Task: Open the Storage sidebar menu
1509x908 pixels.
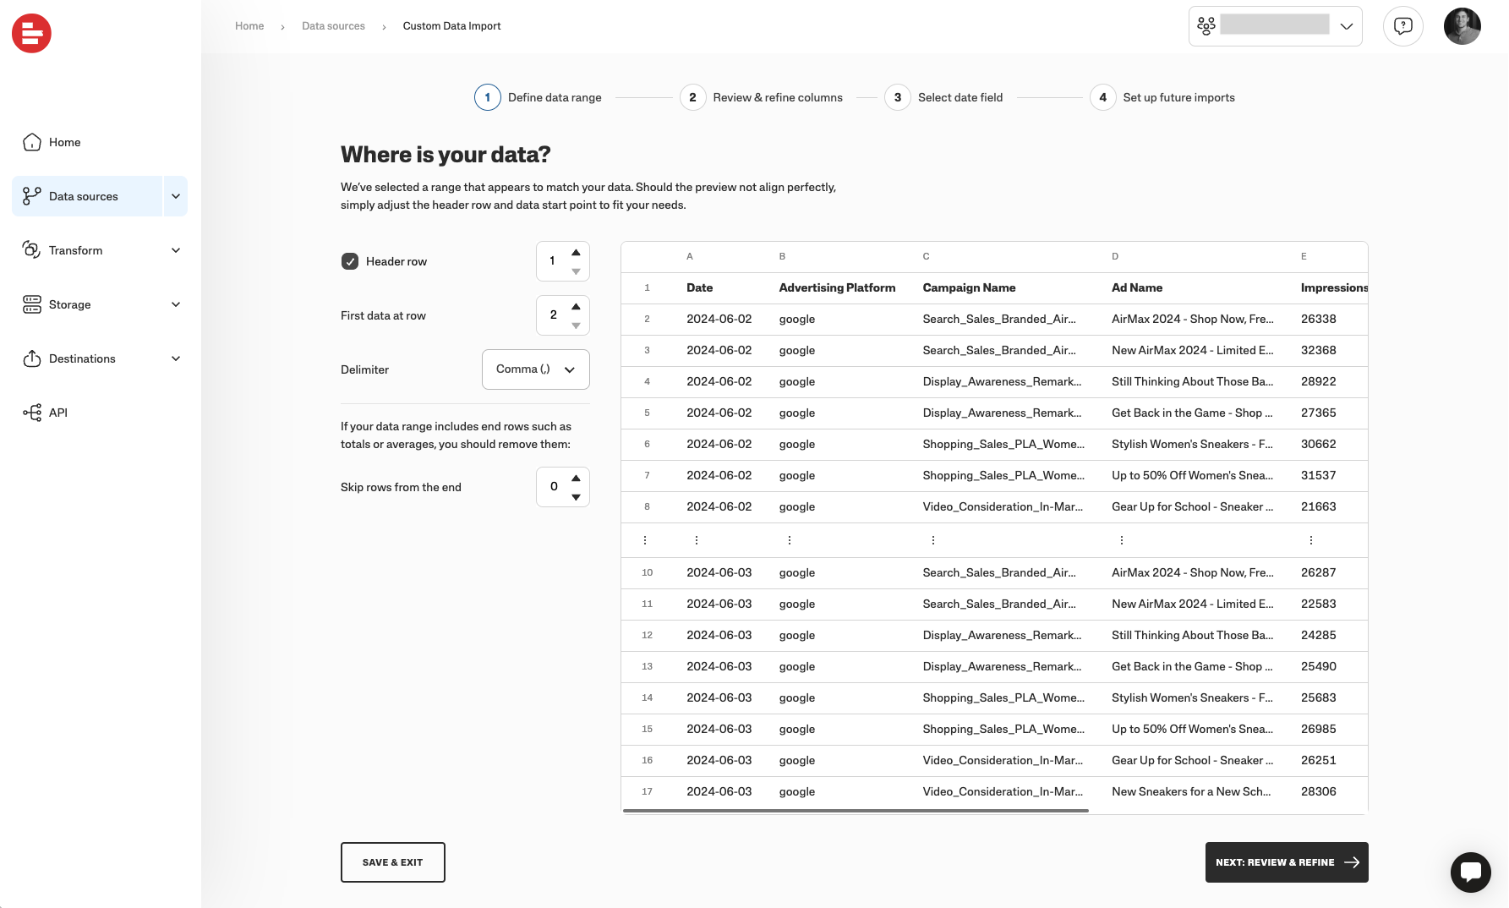Action: (69, 304)
